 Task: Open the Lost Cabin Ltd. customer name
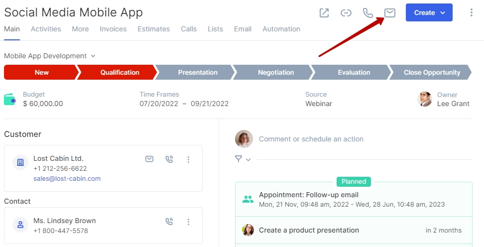58,158
